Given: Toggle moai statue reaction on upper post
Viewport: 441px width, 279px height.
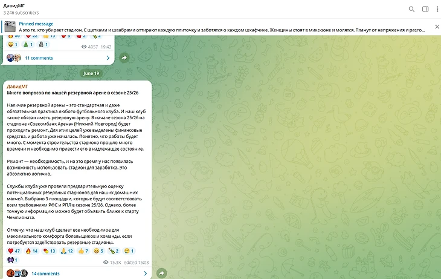Looking at the screenshot, I should [43, 45].
